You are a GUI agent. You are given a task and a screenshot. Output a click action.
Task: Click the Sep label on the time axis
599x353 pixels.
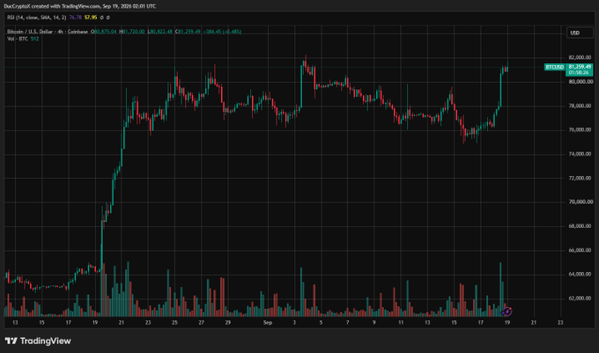coord(268,322)
